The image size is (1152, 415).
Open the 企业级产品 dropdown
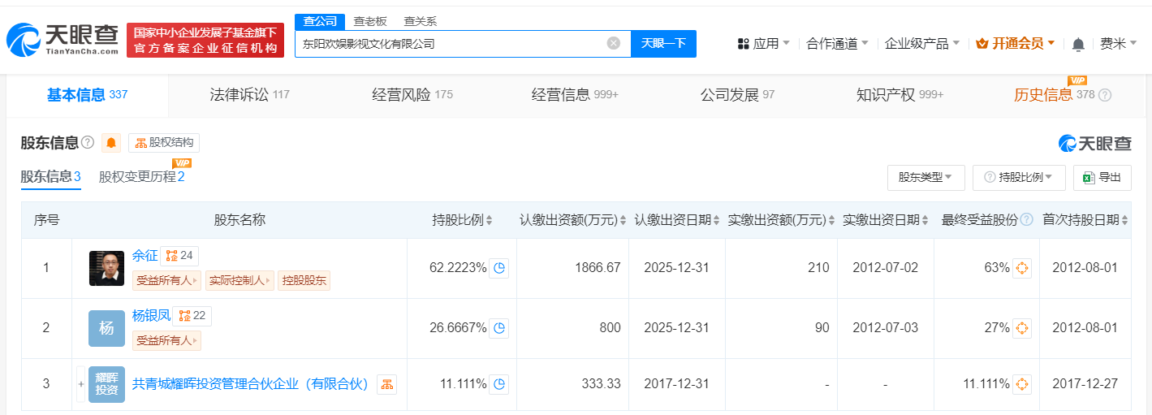[922, 44]
